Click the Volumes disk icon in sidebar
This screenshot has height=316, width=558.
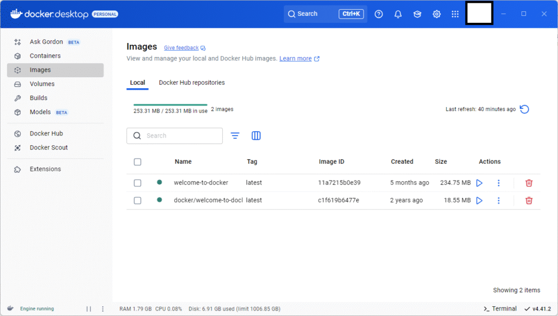tap(17, 84)
